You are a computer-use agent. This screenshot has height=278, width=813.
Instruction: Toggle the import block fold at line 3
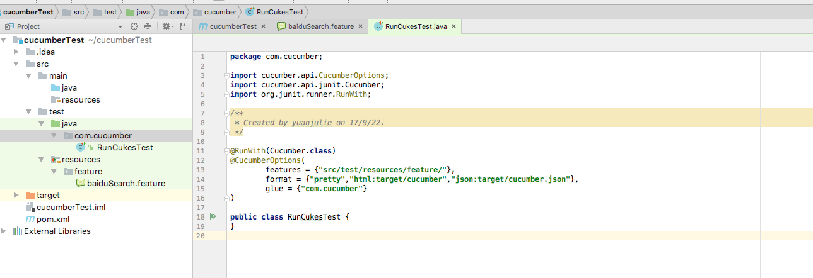coord(226,75)
